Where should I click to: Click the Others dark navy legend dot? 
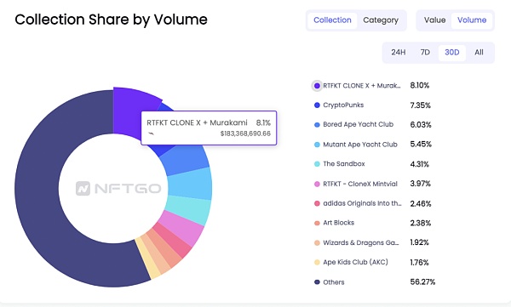click(x=317, y=282)
